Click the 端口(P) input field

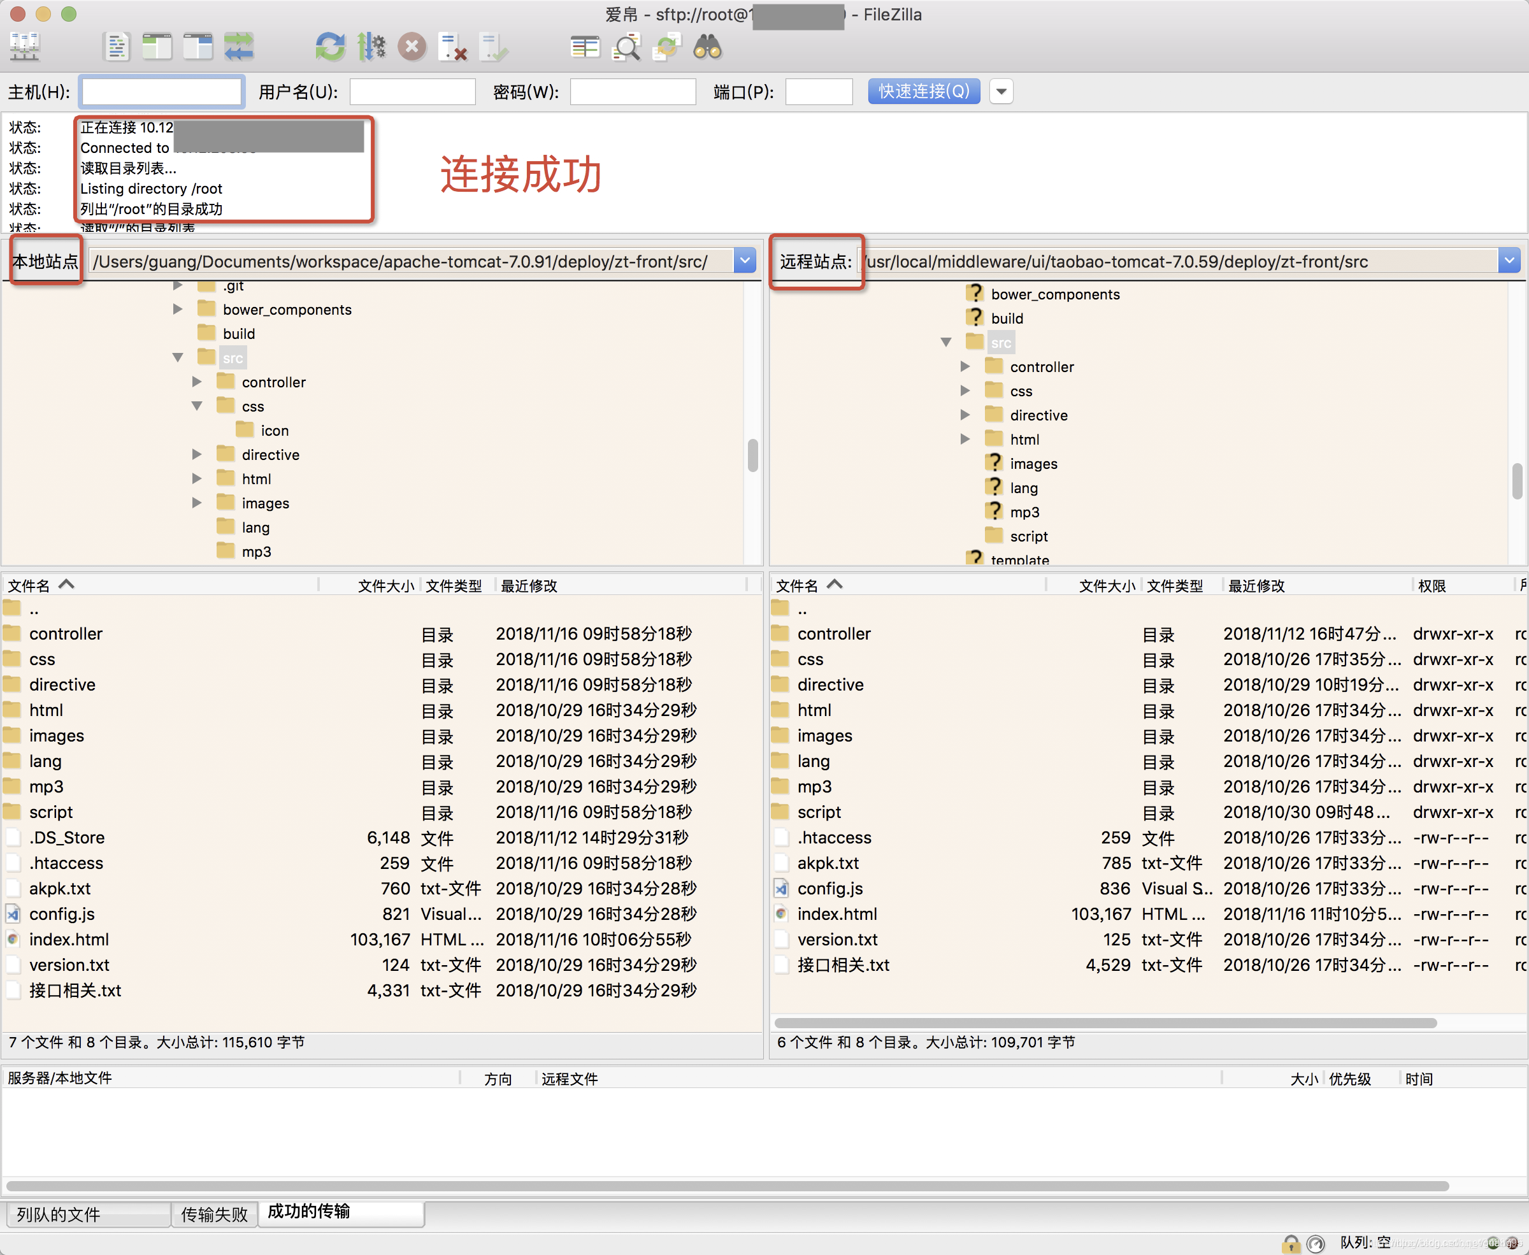pos(819,92)
